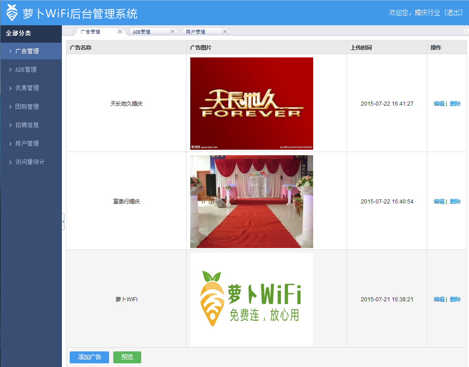Select the ad name 富贵行婚庆
469x367 pixels.
(x=127, y=202)
